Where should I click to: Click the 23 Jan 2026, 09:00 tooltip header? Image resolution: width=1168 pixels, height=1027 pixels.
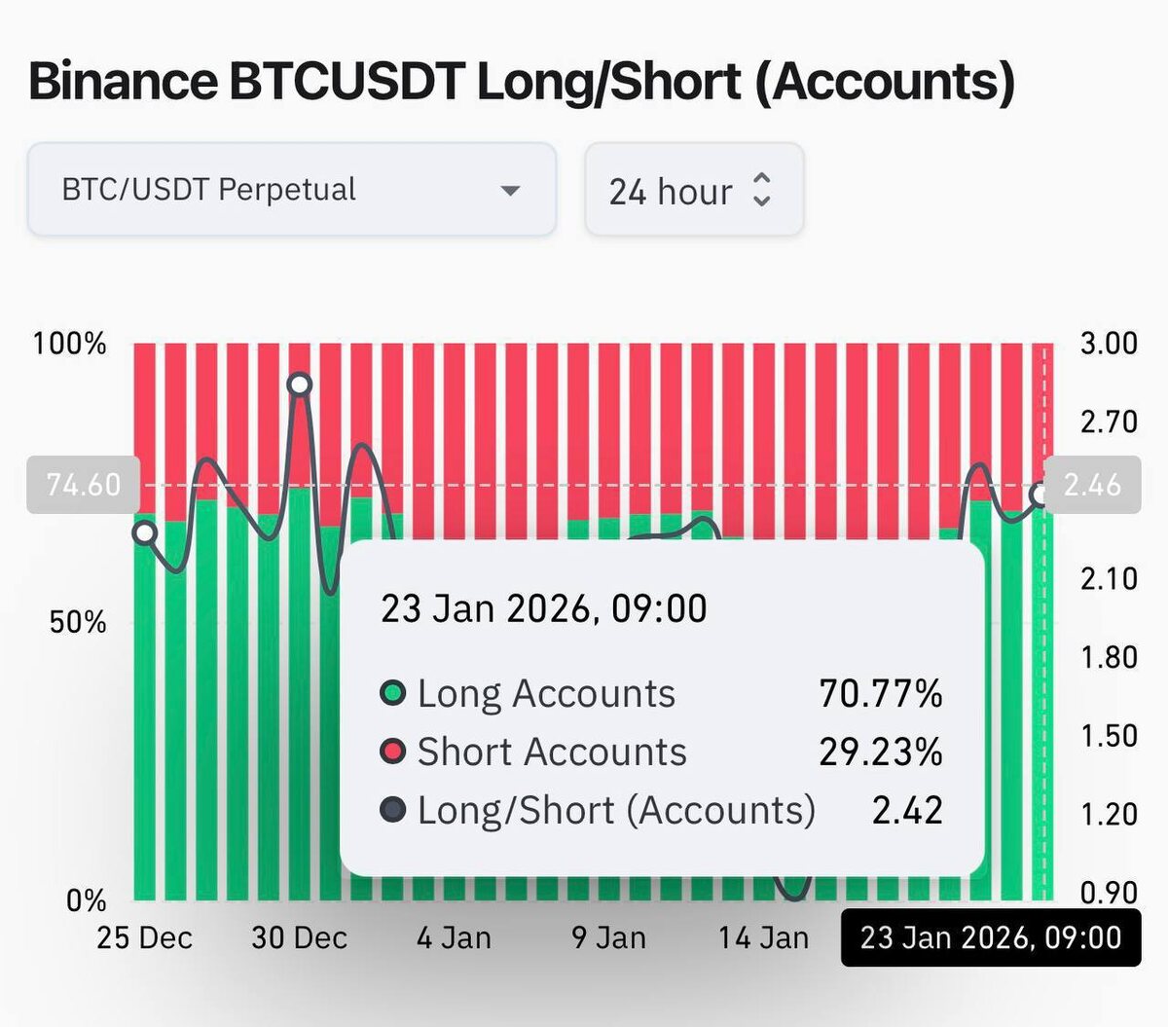point(543,609)
